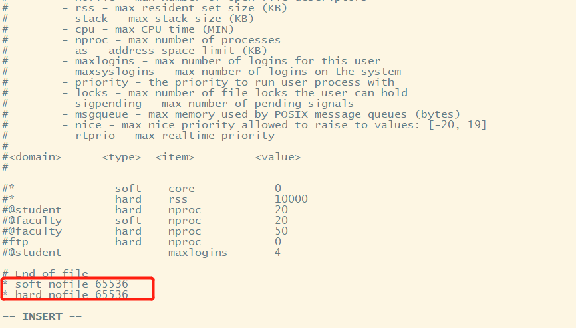576x329 pixels.
Task: Click the '<type>' column header
Action: (x=122, y=157)
